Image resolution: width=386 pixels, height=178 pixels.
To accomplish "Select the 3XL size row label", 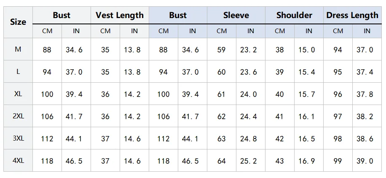I will (18, 139).
